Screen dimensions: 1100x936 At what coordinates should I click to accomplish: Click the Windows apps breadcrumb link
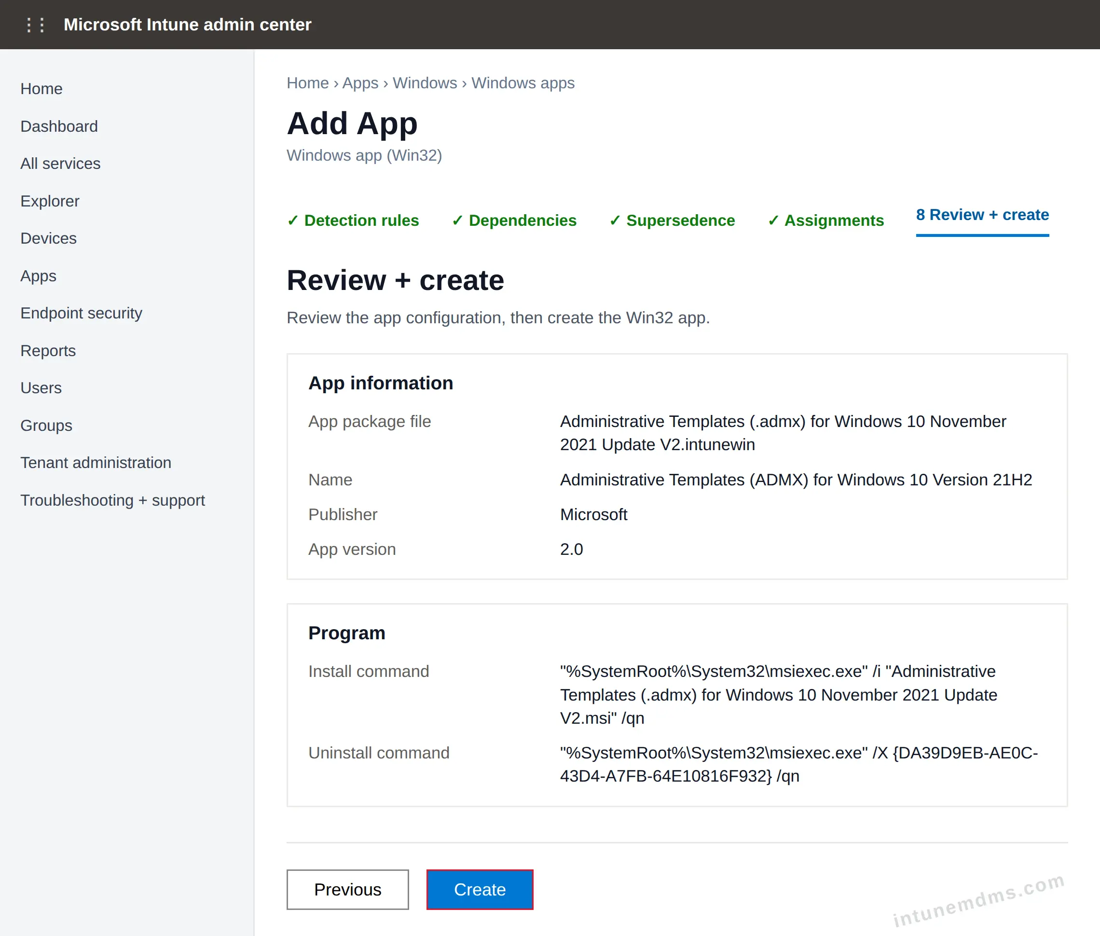tap(523, 83)
